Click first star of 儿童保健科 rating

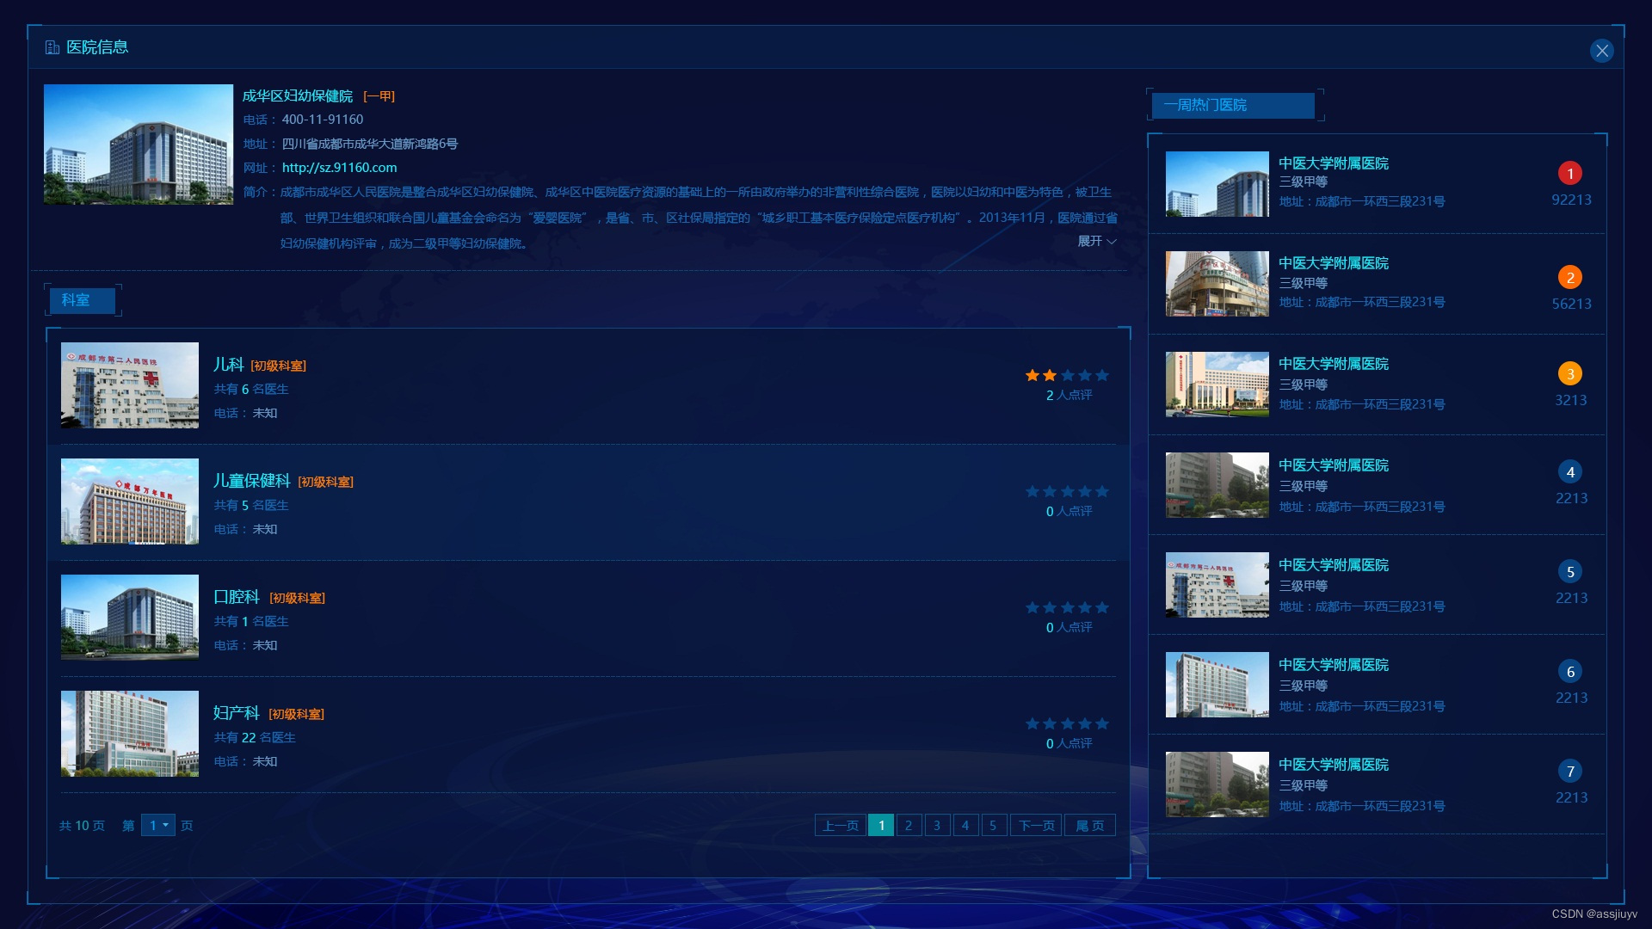point(1032,492)
